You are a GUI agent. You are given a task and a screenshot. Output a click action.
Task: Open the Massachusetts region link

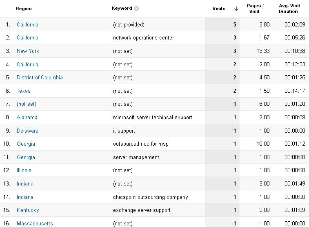point(35,223)
